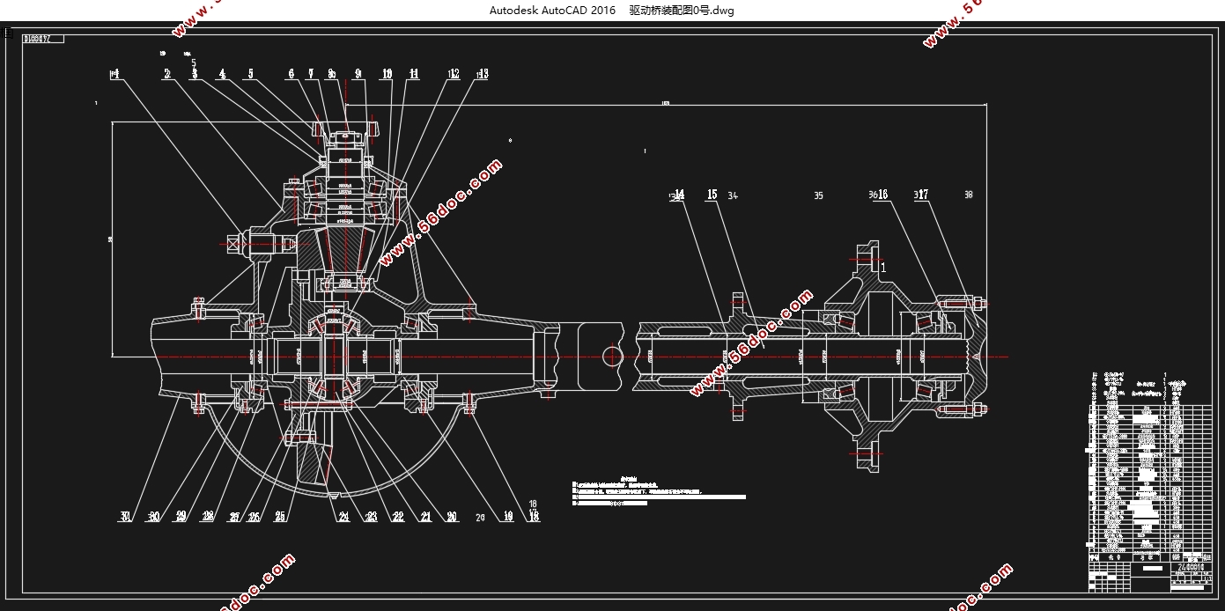This screenshot has height=611, width=1225.
Task: Click the technical requirements note block
Action: coord(659,490)
